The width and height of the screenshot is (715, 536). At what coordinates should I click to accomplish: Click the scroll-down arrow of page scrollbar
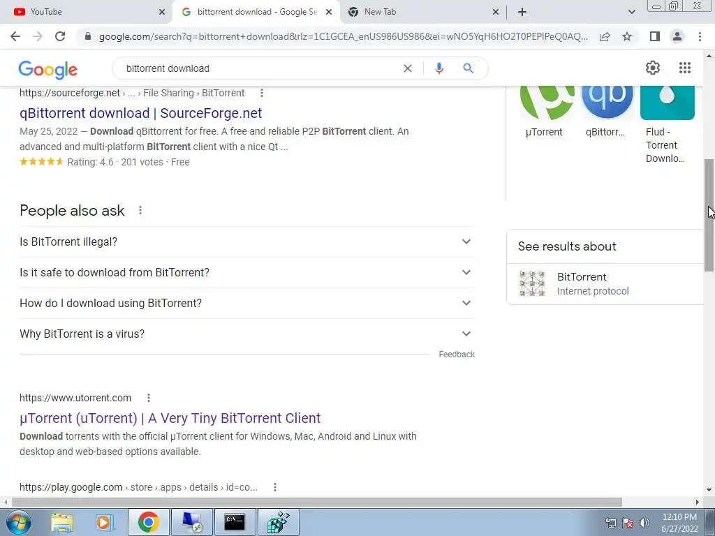point(709,491)
